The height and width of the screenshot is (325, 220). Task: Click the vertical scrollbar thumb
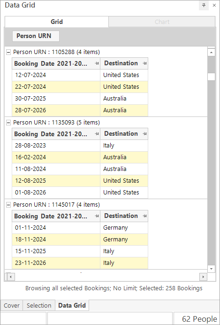click(x=211, y=77)
